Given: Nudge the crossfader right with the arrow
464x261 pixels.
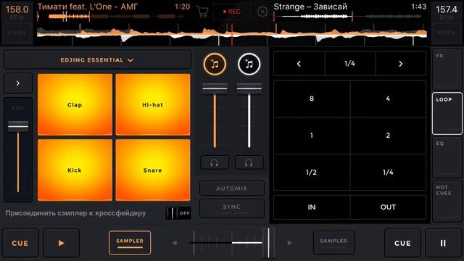Looking at the screenshot, I should click(289, 243).
